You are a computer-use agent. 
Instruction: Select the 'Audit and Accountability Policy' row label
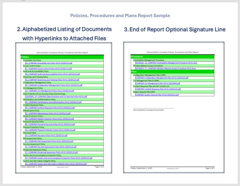(36, 71)
